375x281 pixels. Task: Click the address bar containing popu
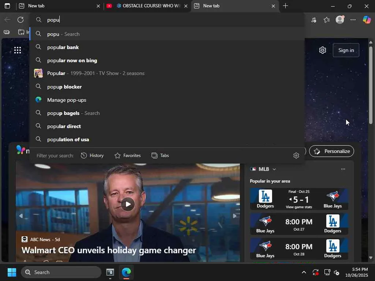pos(167,20)
